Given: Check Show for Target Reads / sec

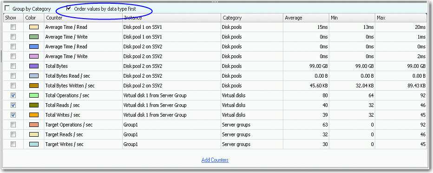Looking at the screenshot, I should click(13, 134).
